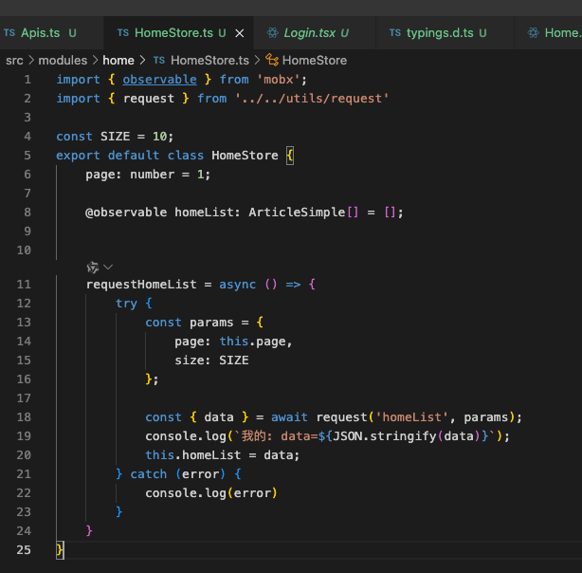Click 'U' status badge on Apis.ts tab
The height and width of the screenshot is (573, 582).
[72, 33]
